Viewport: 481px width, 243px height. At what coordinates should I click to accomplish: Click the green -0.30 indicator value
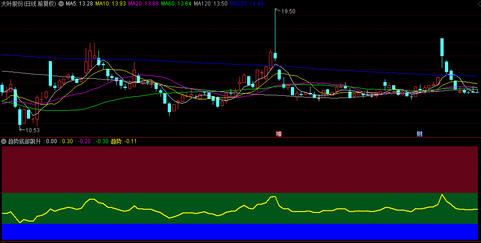pos(102,141)
